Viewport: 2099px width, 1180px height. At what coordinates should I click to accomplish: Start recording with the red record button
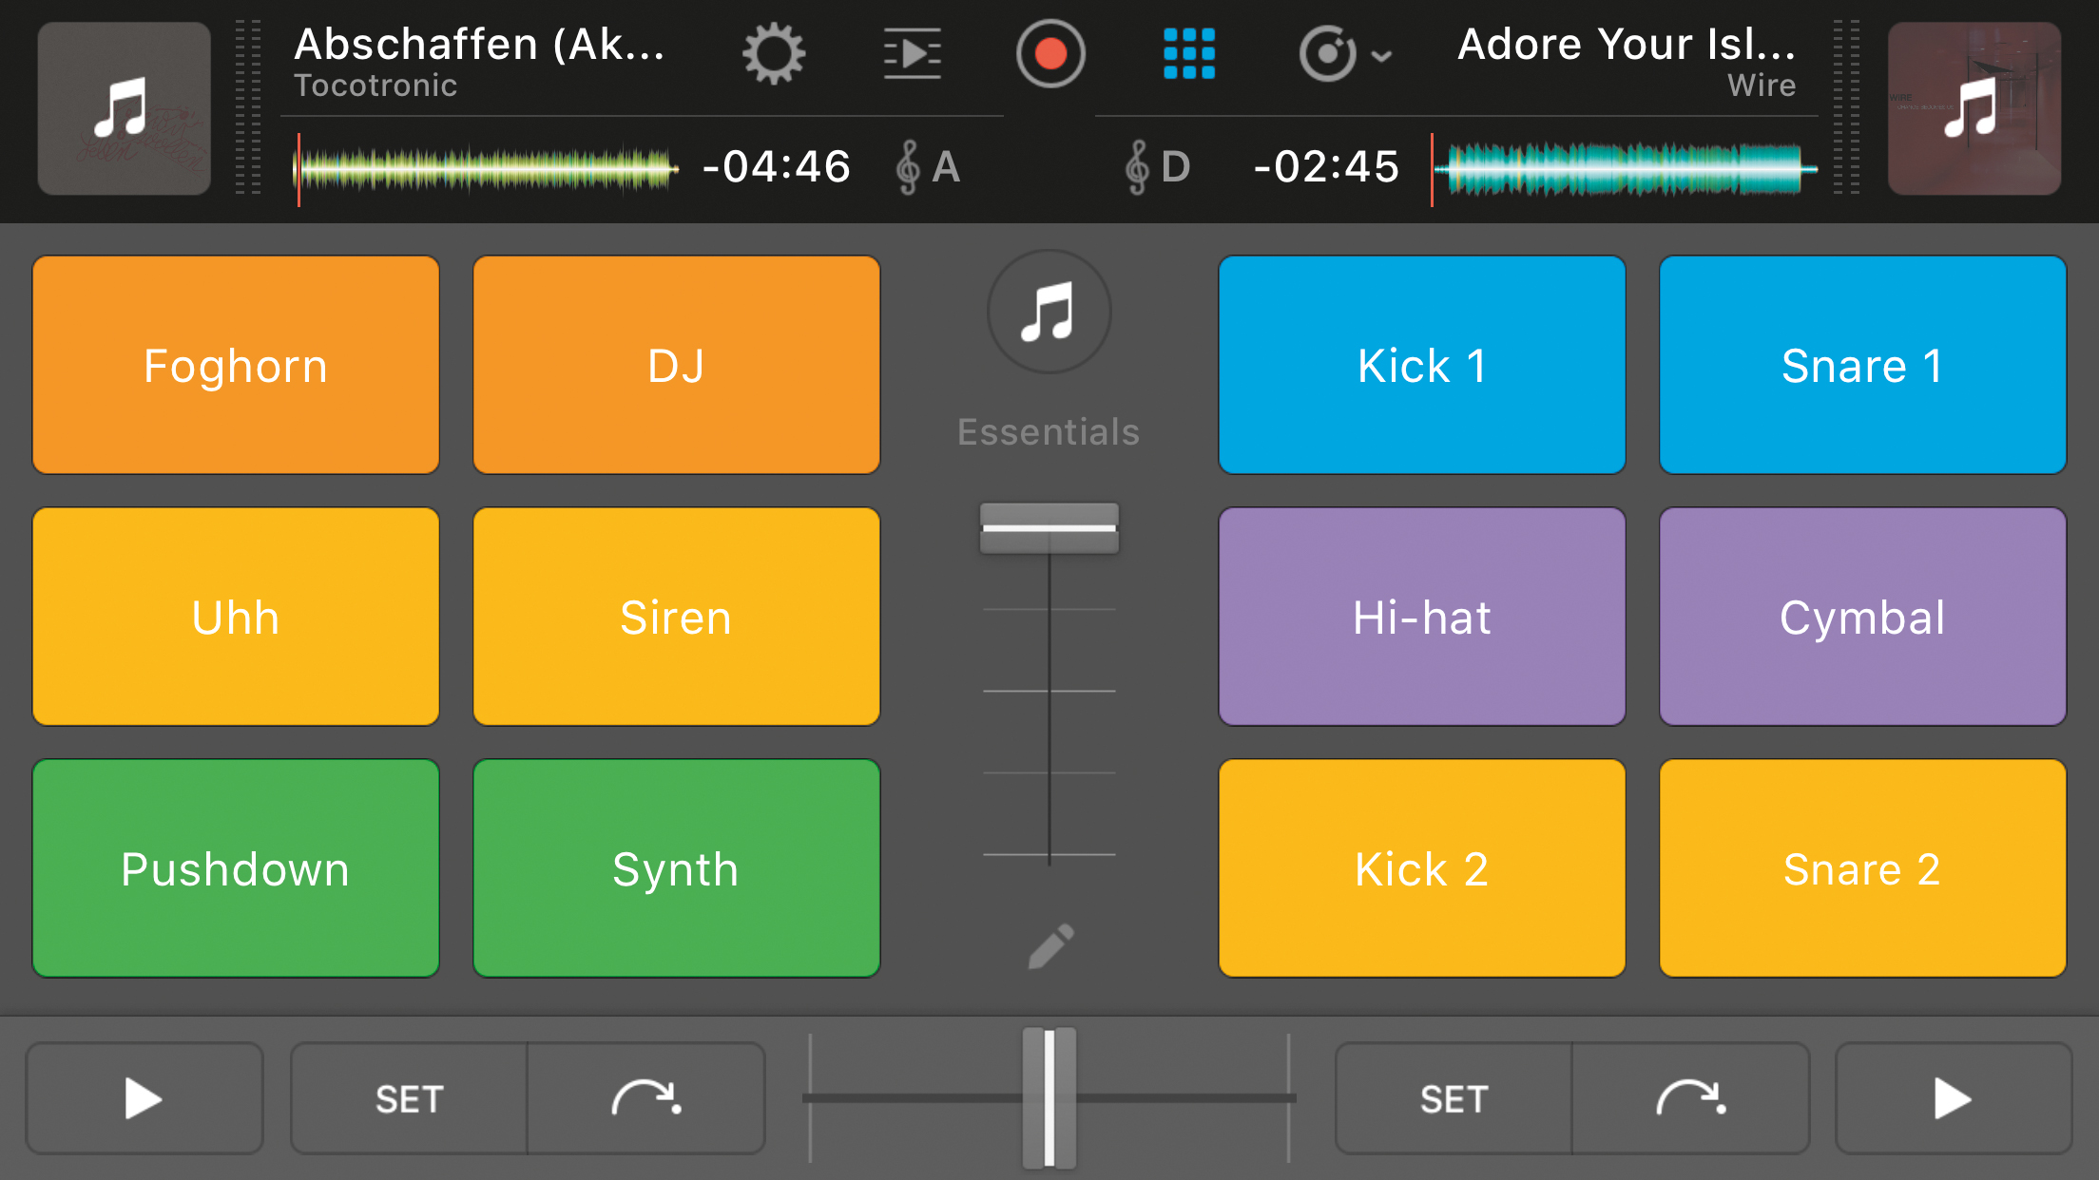(1049, 54)
